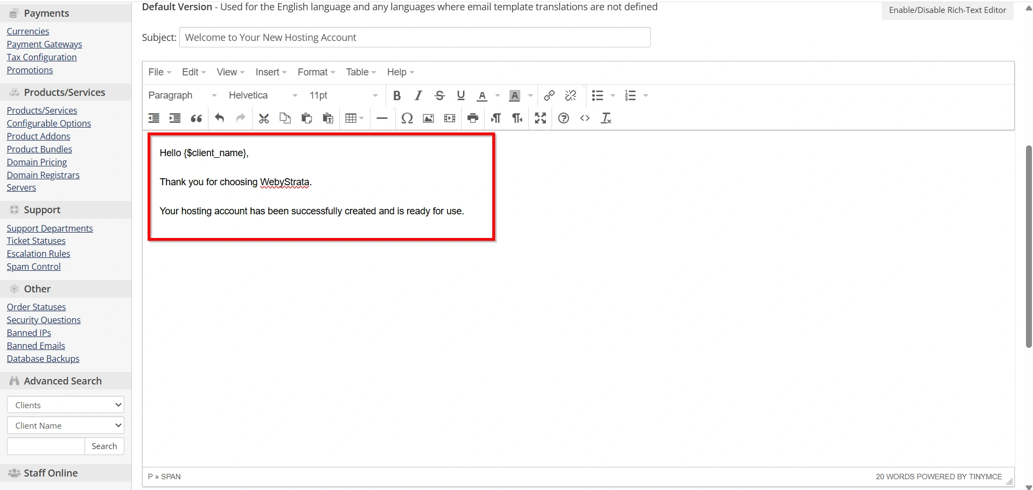Cut the selected text
This screenshot has width=1033, height=490.
pos(264,118)
